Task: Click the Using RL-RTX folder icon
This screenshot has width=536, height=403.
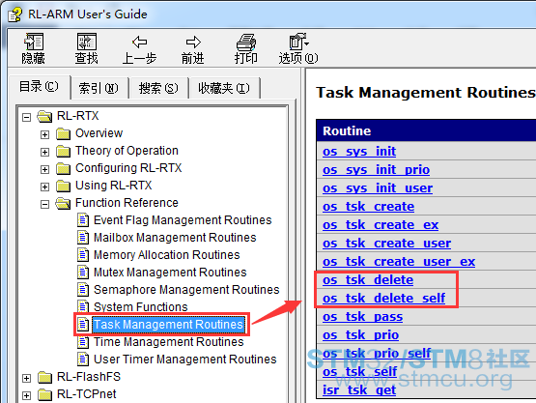Action: point(63,187)
